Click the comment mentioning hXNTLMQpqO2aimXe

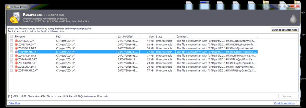pos(216,59)
